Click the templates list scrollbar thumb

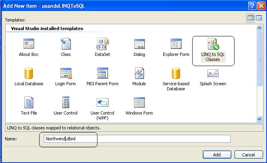coord(259,59)
